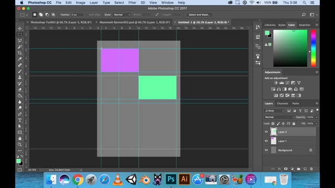Select the Zoom tool

point(20,145)
